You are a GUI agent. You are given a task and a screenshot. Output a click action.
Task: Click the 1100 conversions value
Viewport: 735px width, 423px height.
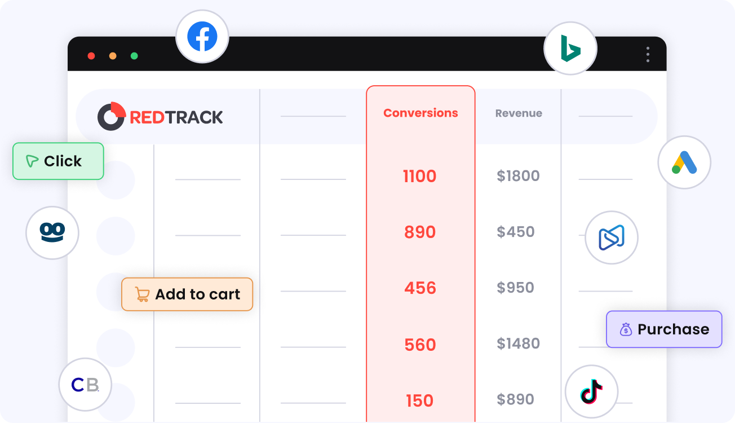click(420, 176)
